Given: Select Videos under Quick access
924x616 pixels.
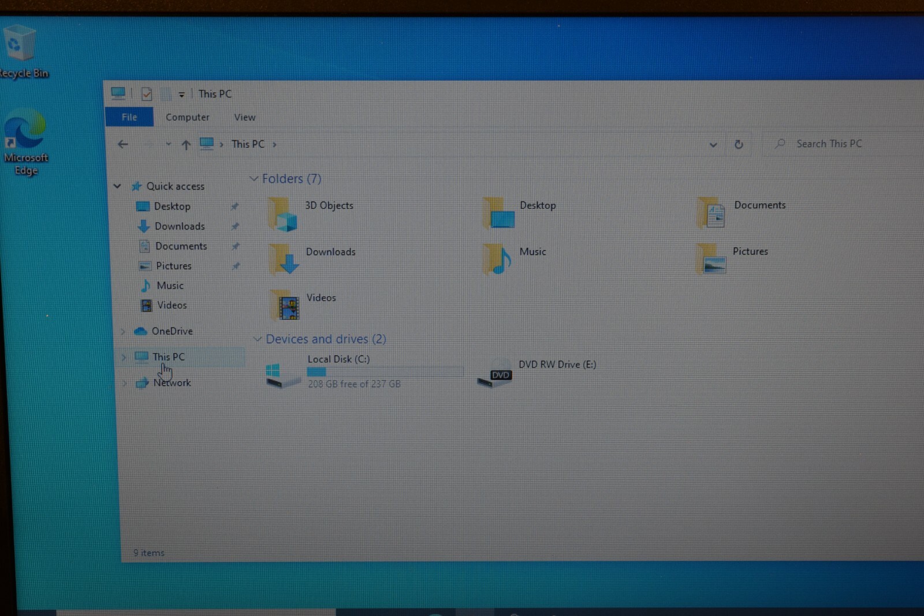Looking at the screenshot, I should pyautogui.click(x=172, y=305).
